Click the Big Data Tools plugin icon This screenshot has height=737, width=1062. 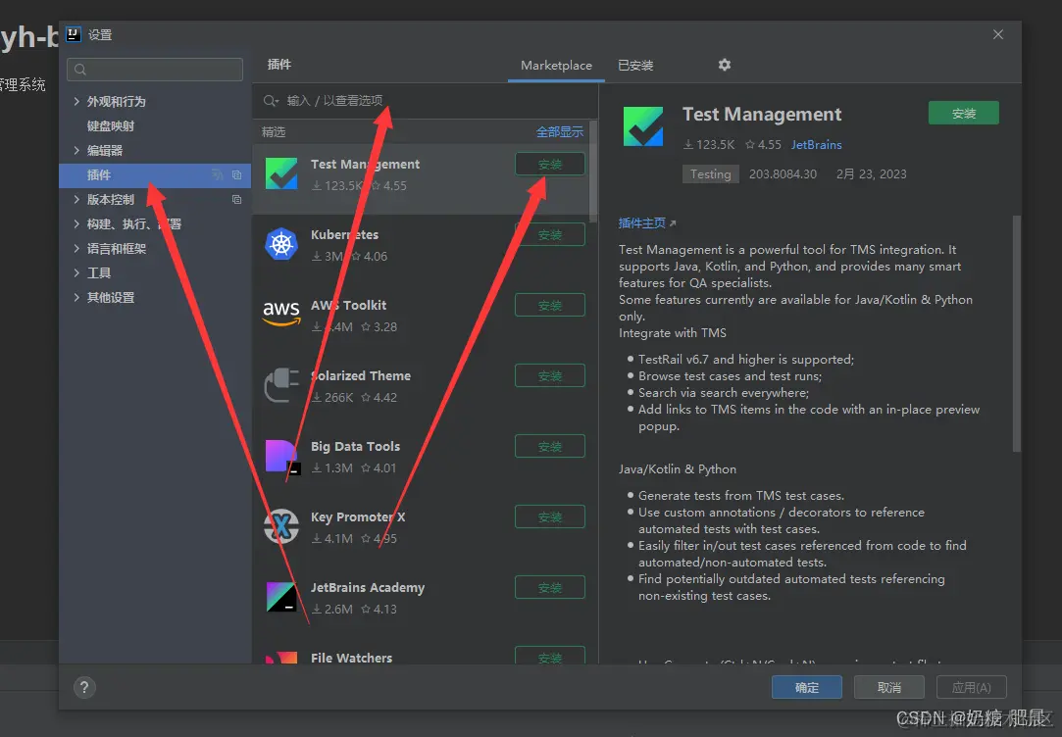(x=282, y=457)
